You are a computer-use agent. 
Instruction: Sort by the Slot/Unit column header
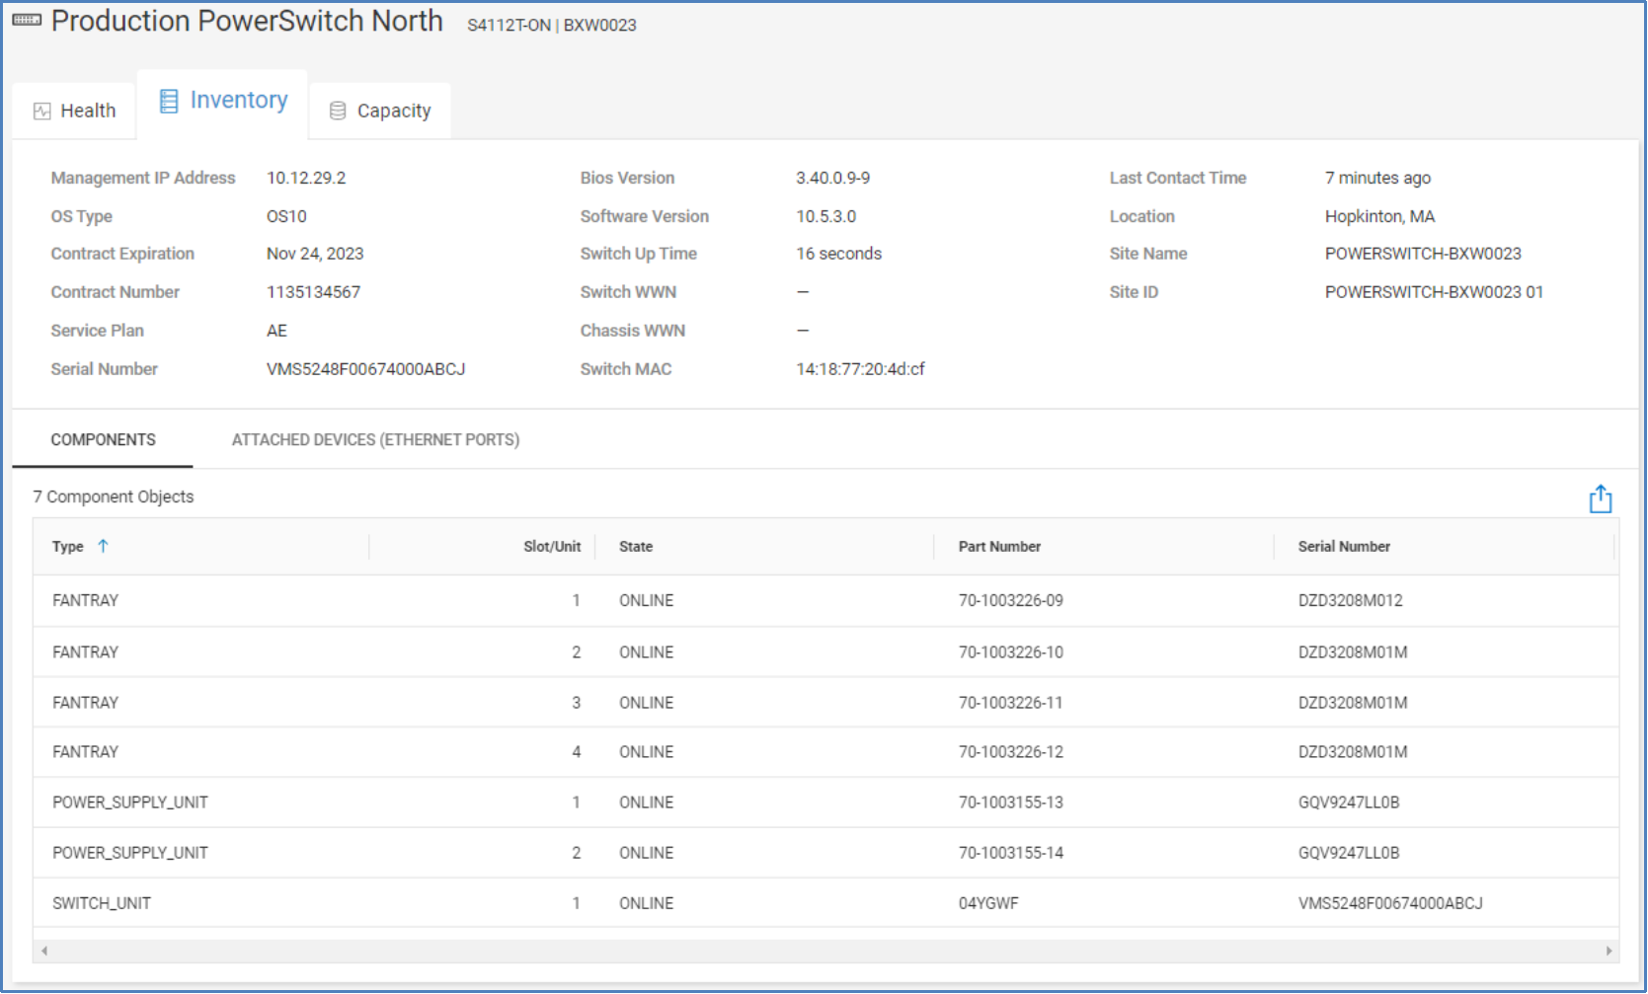(552, 546)
